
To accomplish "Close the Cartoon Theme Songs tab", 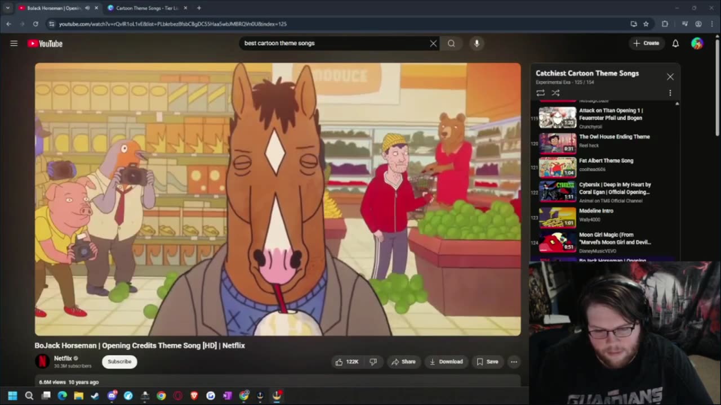I will tap(185, 8).
